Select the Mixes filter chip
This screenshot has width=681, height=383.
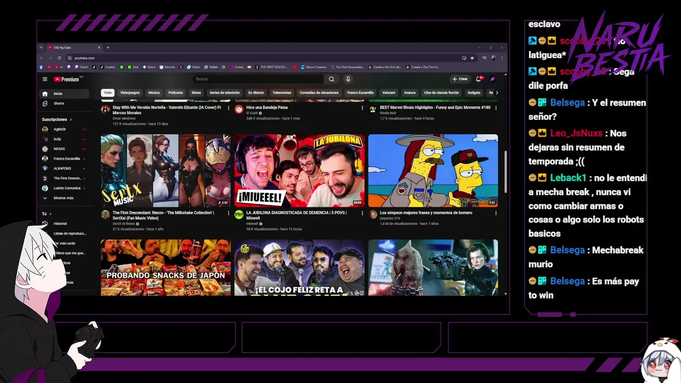[196, 93]
